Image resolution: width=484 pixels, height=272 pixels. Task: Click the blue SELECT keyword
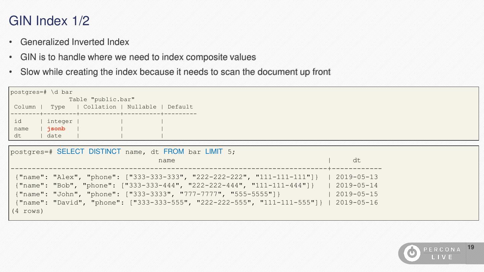point(71,151)
